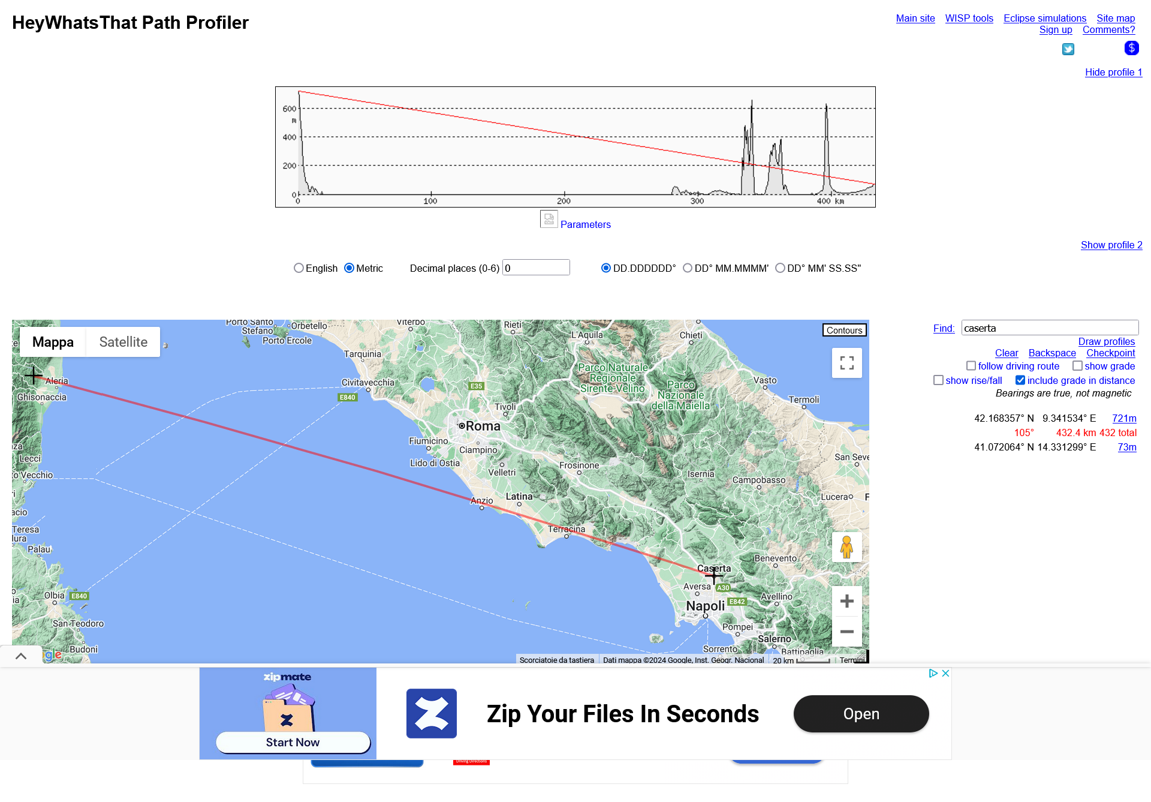Click the E840 road badge near Civitavecchia
The width and height of the screenshot is (1151, 802).
click(348, 397)
